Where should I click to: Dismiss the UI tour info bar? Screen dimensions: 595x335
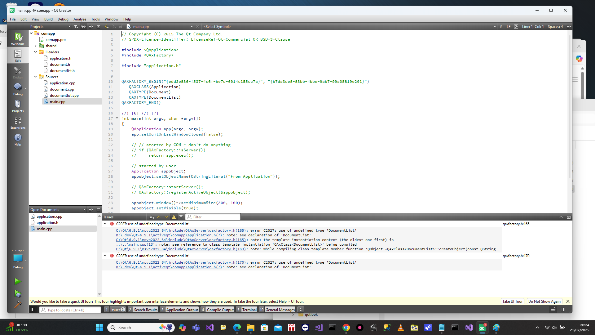[568, 301]
